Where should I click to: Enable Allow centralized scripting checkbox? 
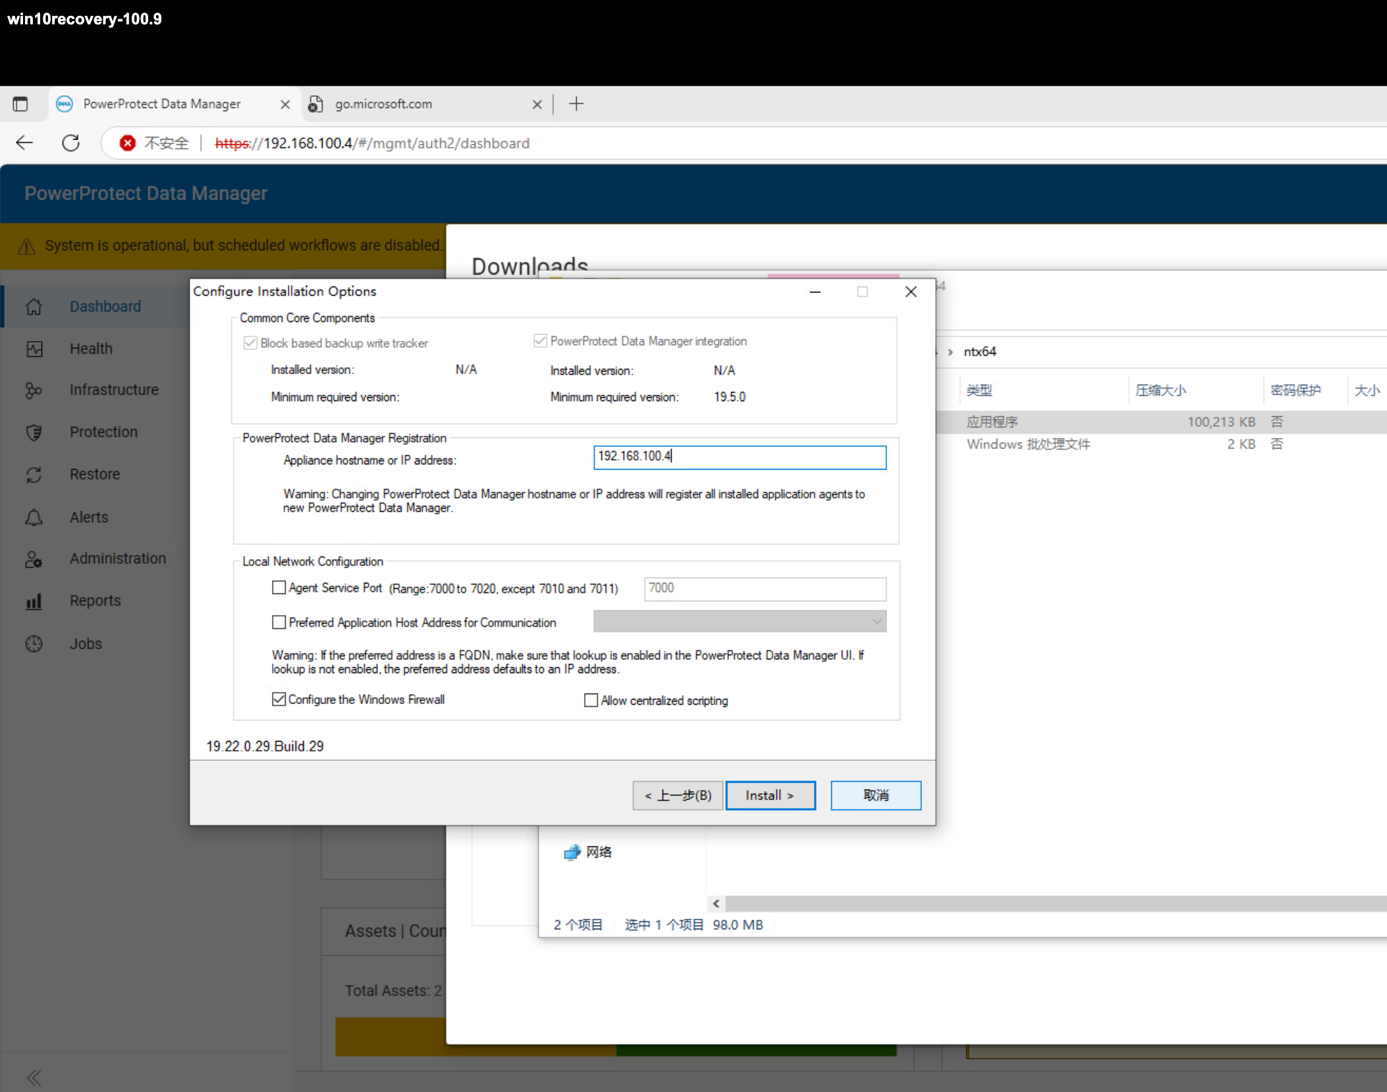pyautogui.click(x=591, y=700)
